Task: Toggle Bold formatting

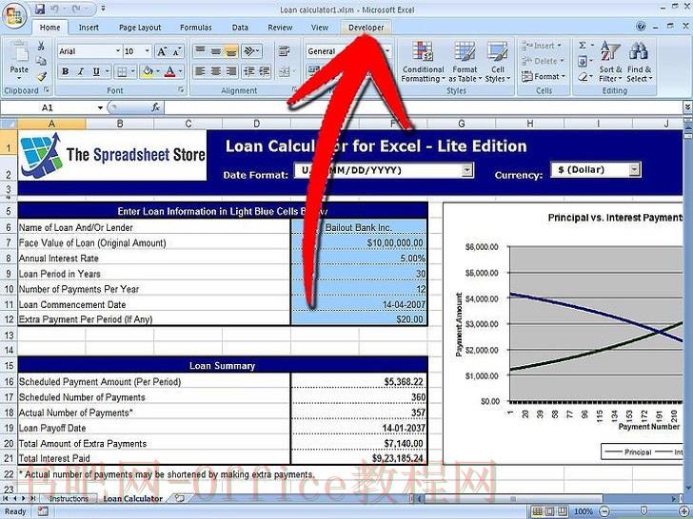Action: tap(66, 71)
